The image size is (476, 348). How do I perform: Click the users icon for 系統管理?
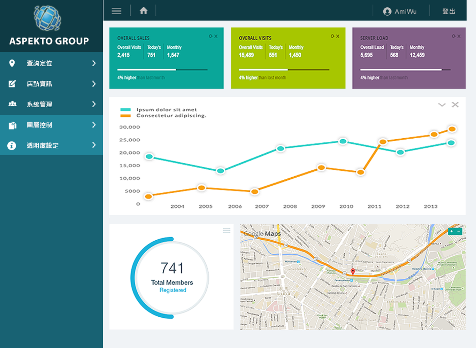point(12,104)
